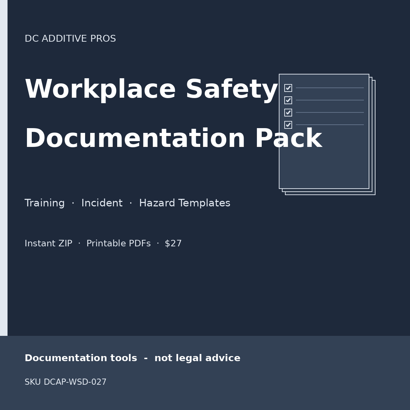The height and width of the screenshot is (410, 410).
Task: Click the stacked document checklist illustration
Action: 327,134
